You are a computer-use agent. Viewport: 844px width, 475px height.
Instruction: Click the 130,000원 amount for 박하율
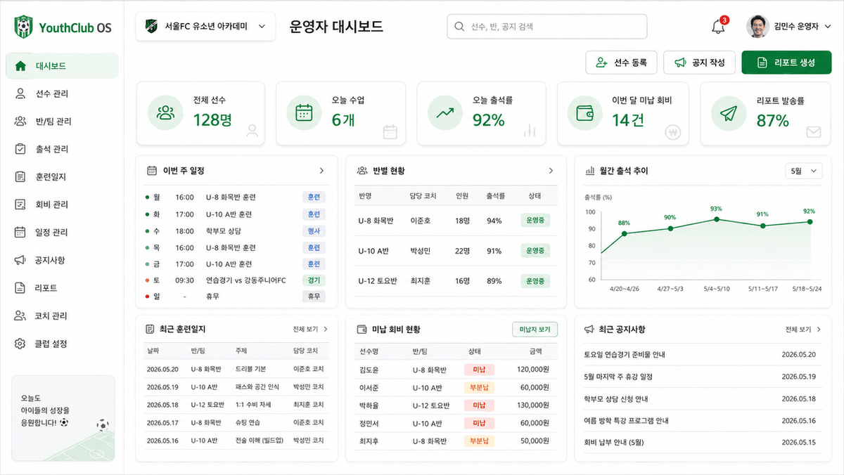533,405
